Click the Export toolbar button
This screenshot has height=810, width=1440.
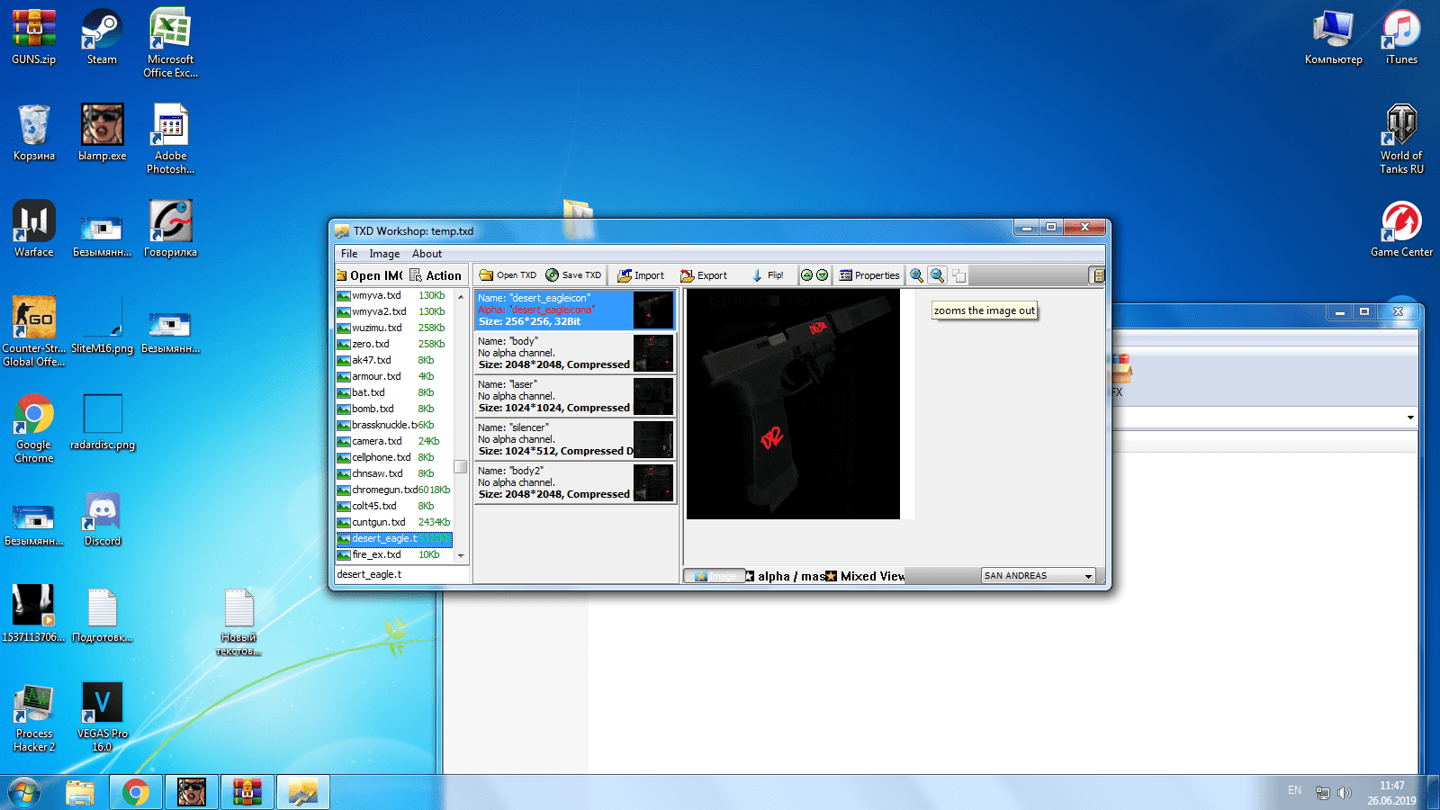pyautogui.click(x=704, y=275)
